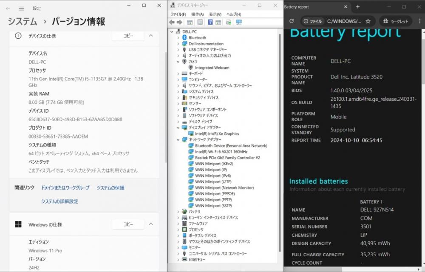Click the blue help question-mark toolbar icon

click(210, 22)
